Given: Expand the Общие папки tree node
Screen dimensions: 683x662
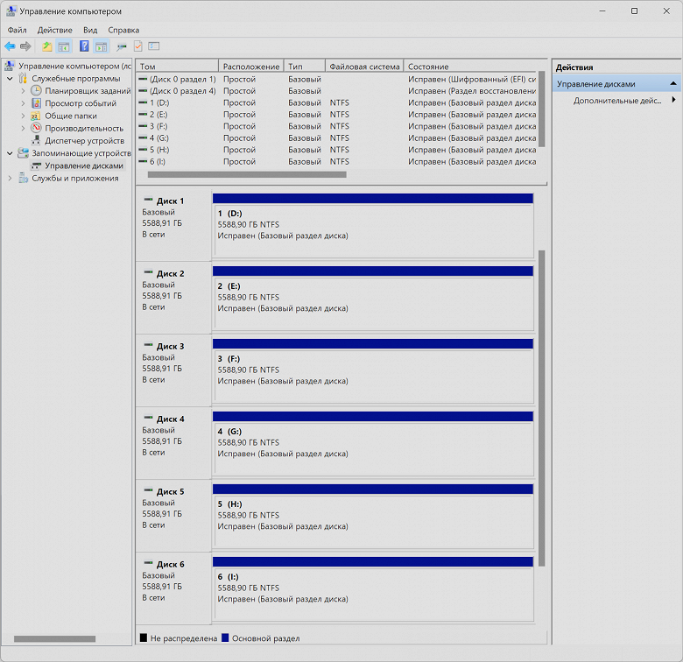Looking at the screenshot, I should (24, 116).
